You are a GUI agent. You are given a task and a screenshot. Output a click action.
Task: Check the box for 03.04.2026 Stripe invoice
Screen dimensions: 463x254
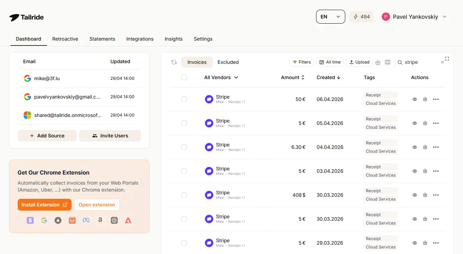coord(184,171)
